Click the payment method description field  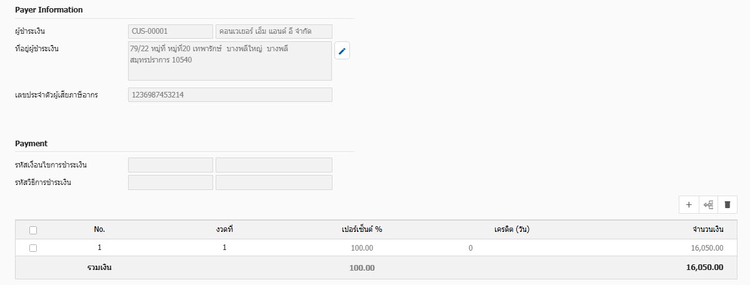[x=274, y=182]
